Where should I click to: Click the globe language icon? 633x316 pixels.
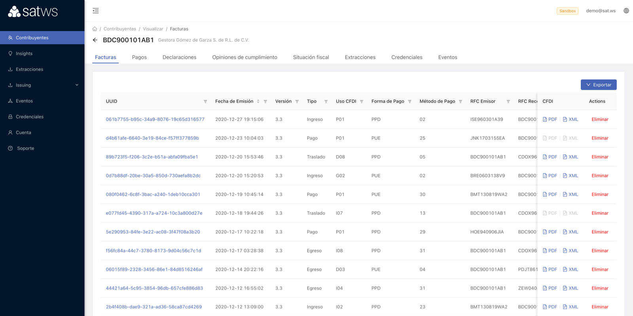tap(626, 11)
